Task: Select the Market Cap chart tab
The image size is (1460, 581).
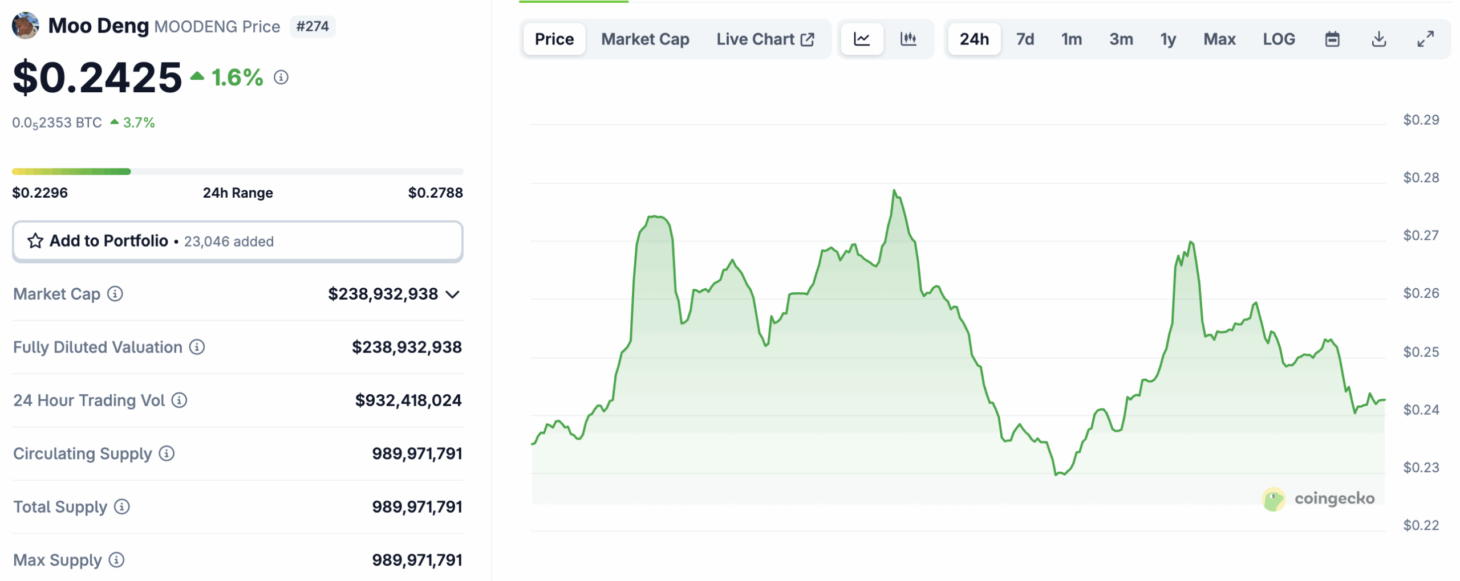Action: click(645, 39)
